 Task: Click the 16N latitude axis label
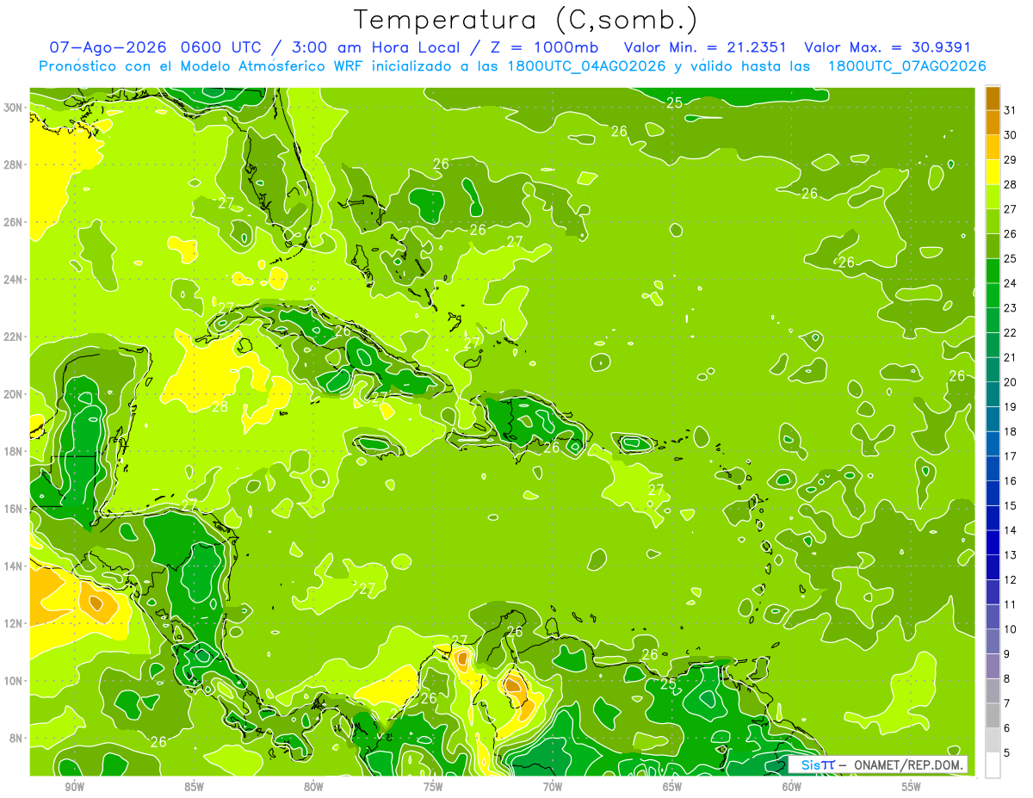(14, 509)
